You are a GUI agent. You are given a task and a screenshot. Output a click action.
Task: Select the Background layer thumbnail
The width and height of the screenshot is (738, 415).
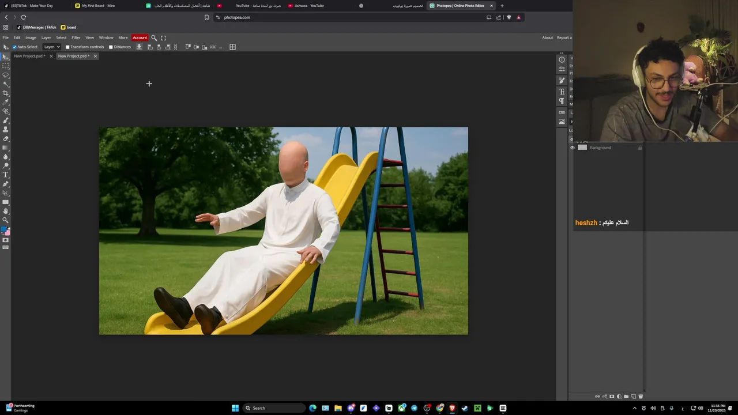pyautogui.click(x=582, y=148)
